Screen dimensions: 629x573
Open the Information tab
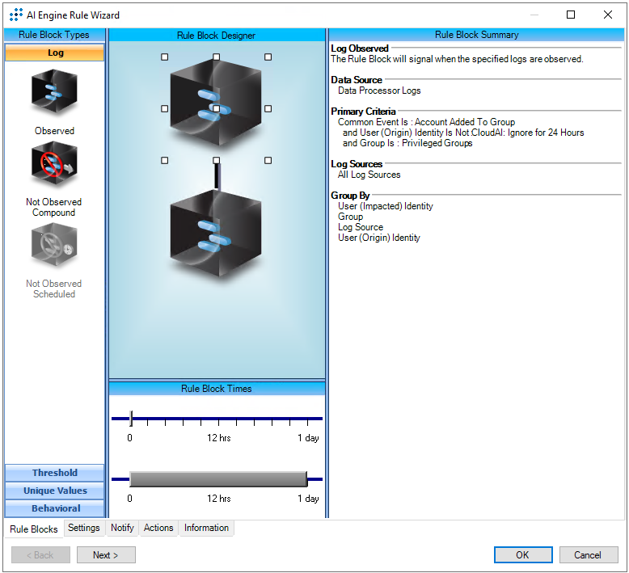click(206, 528)
